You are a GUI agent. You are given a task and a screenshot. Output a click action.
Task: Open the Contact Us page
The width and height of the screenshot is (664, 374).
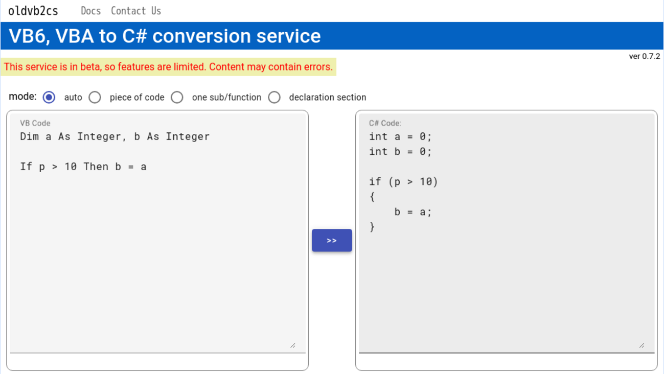click(135, 10)
